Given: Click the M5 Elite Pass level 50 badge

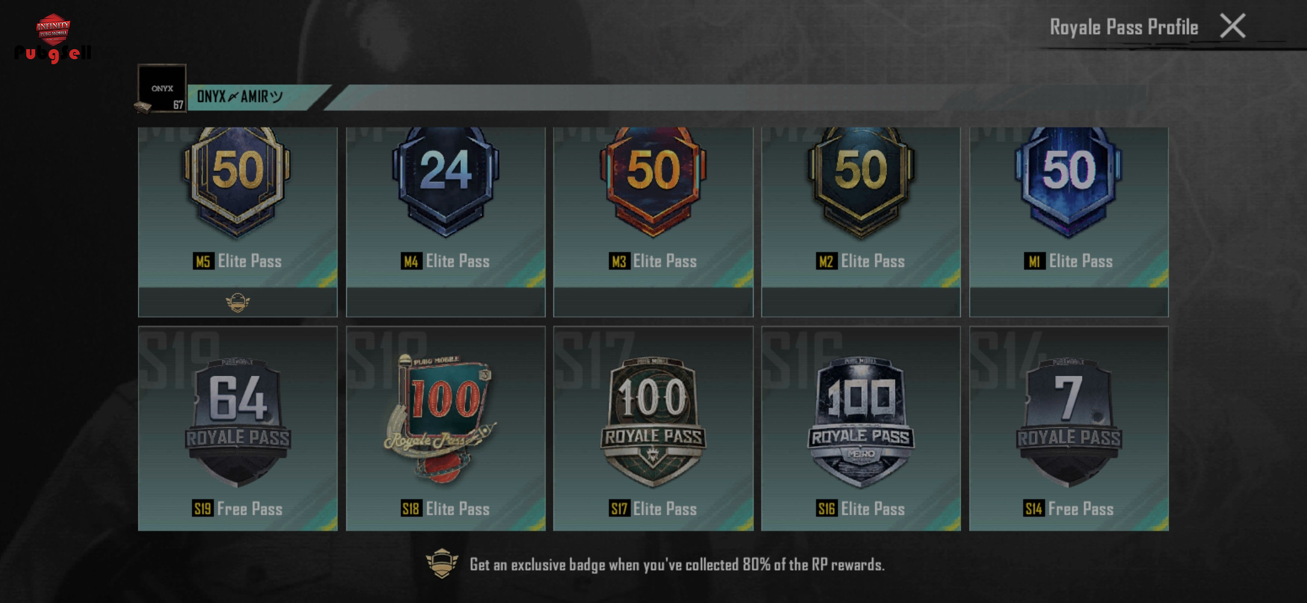Looking at the screenshot, I should 237,181.
